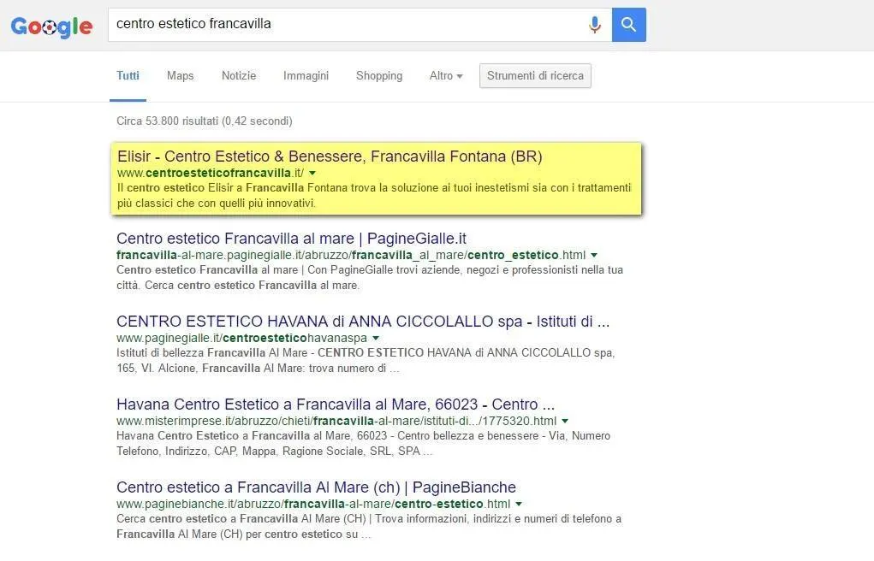Viewport: 874px width, 561px height.
Task: Click the www.centroesteticofrancavilla.it green URL text
Action: pos(210,174)
